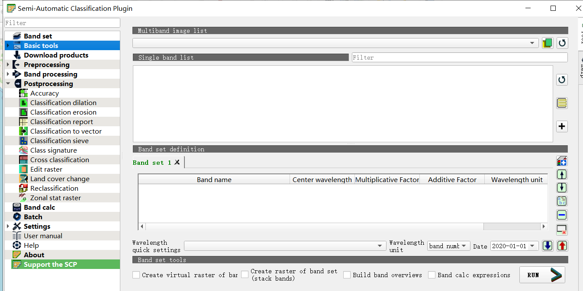Click band table scrollbar left arrow
583x291 pixels.
[x=142, y=227]
